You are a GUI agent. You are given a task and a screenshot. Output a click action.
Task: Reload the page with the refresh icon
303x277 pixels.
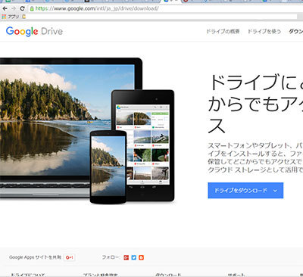coord(22,8)
